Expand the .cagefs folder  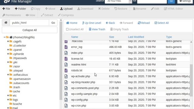click(x=8, y=41)
